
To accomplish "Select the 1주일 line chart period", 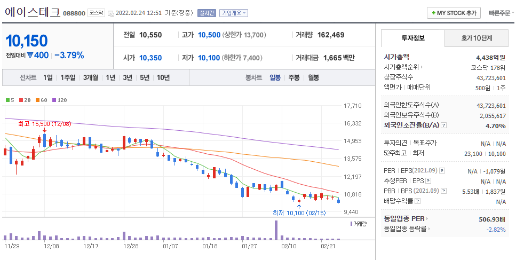I will pos(68,78).
